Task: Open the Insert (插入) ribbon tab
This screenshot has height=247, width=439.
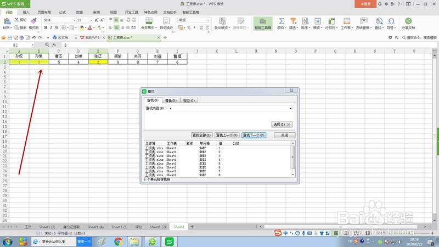Action: click(26, 12)
